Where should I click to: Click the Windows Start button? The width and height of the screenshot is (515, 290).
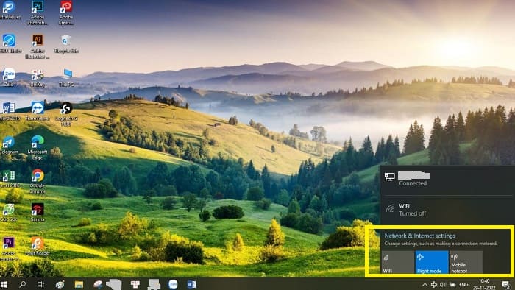pos(4,284)
